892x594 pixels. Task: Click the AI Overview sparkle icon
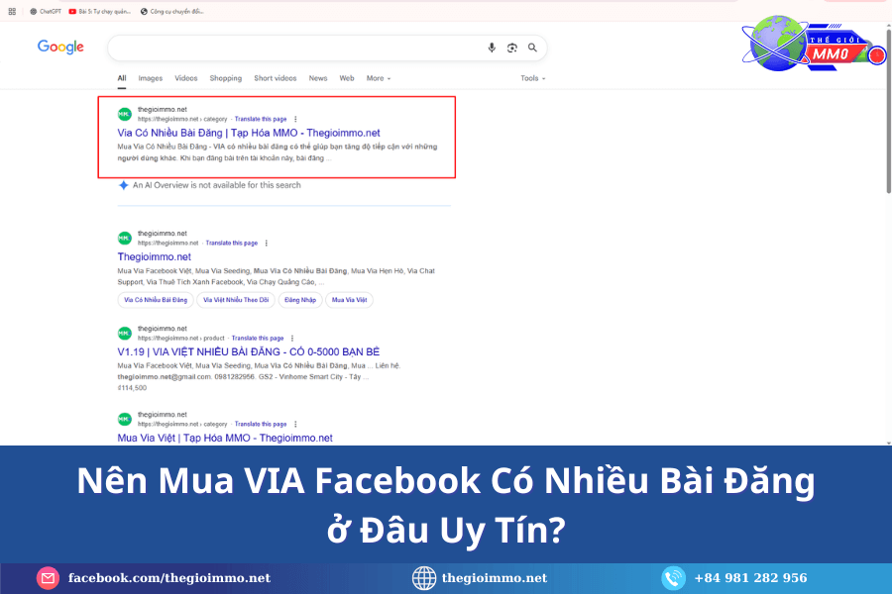click(124, 185)
